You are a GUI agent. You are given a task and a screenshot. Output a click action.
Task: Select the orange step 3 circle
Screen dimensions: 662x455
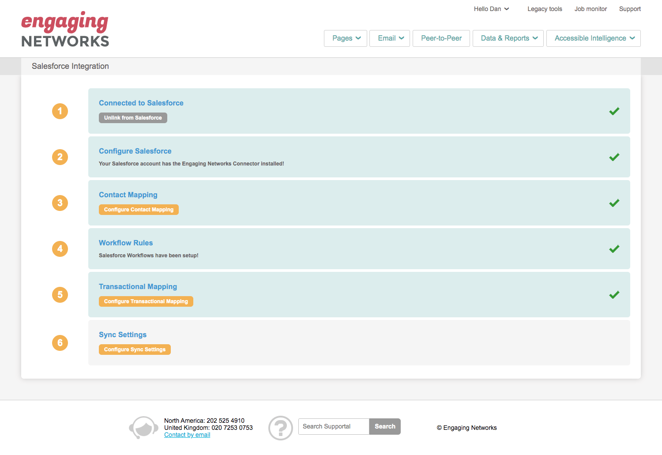pyautogui.click(x=60, y=203)
